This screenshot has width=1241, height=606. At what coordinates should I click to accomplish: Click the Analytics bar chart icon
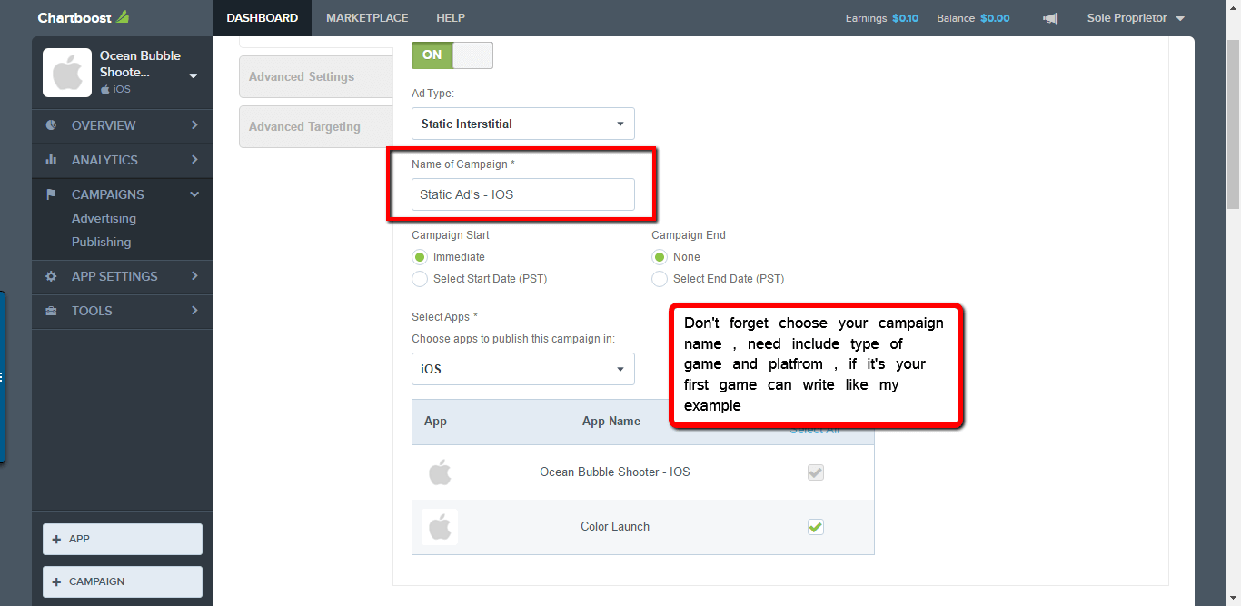pos(52,160)
